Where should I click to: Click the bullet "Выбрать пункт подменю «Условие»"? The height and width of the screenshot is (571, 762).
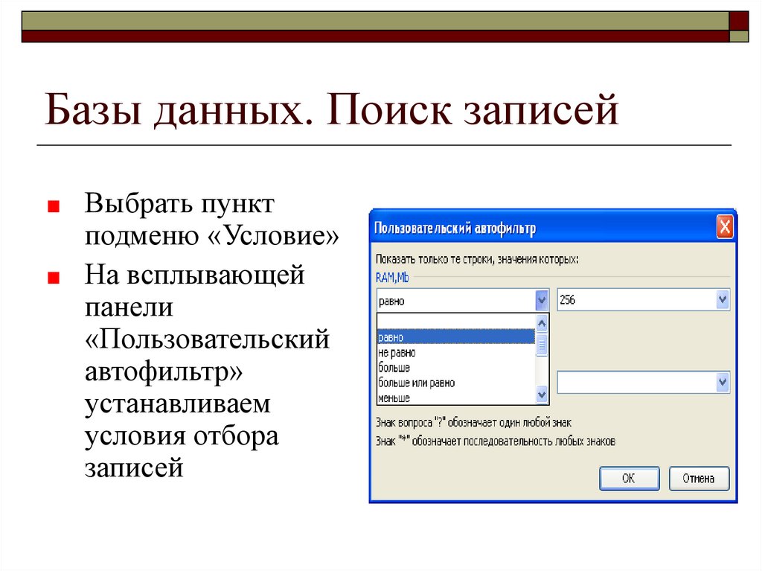click(x=211, y=219)
